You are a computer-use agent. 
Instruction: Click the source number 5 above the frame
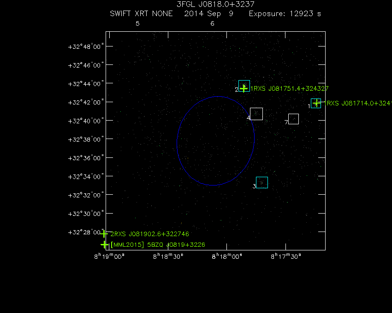pyautogui.click(x=137, y=24)
